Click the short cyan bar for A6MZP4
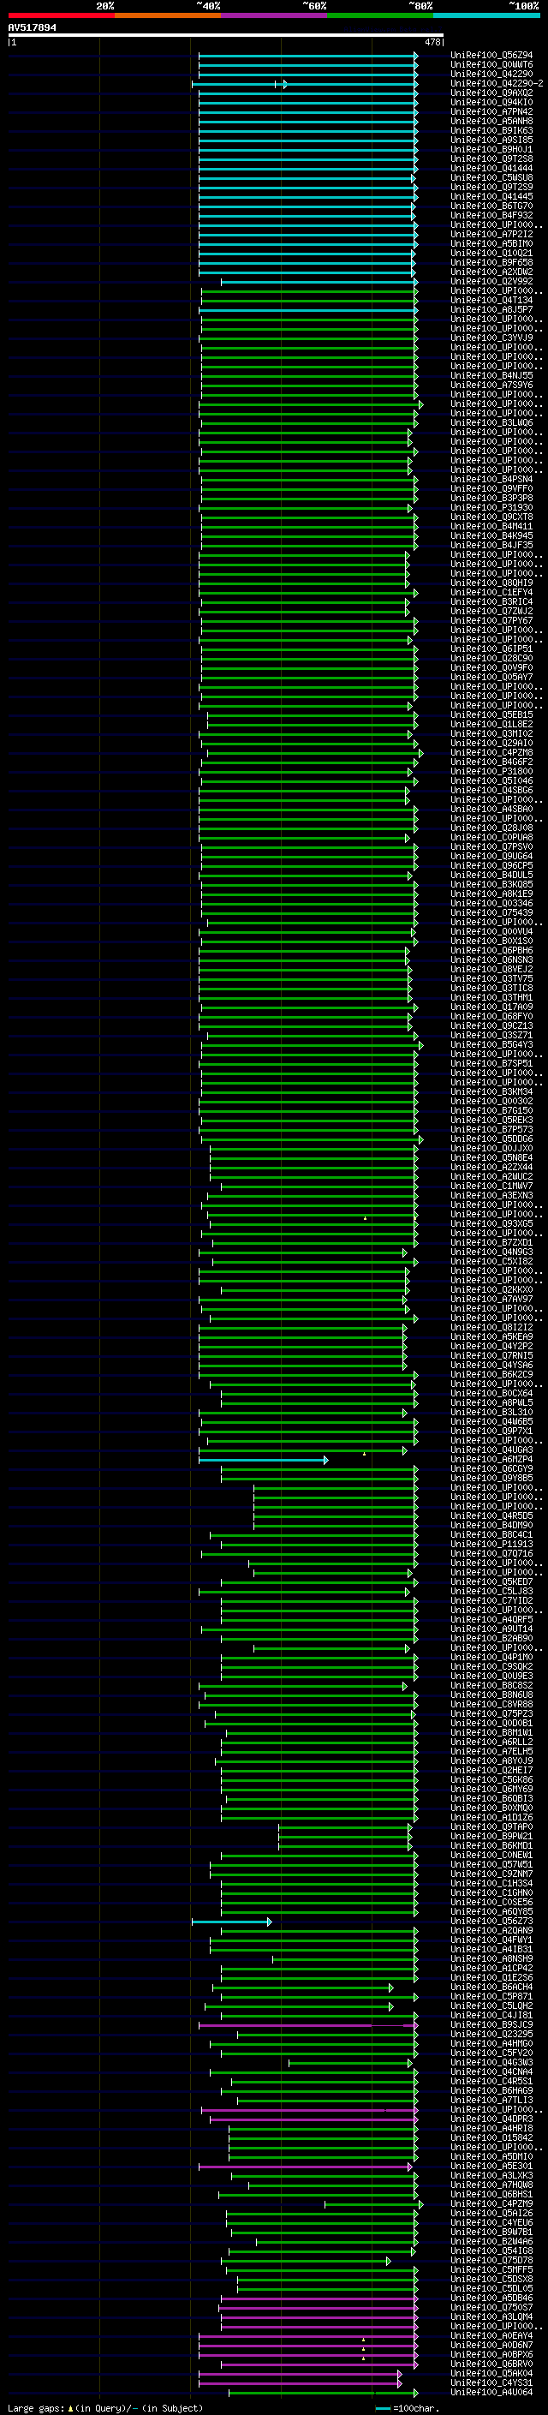Viewport: 548px width, 2415px height. (263, 1460)
